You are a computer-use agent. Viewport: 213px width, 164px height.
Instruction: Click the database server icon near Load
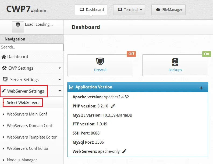click(18, 25)
